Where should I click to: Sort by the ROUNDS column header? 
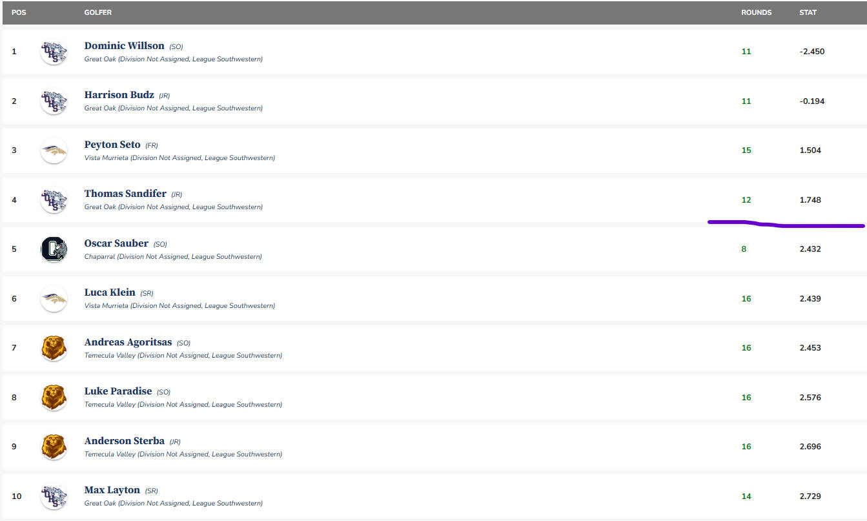[756, 12]
